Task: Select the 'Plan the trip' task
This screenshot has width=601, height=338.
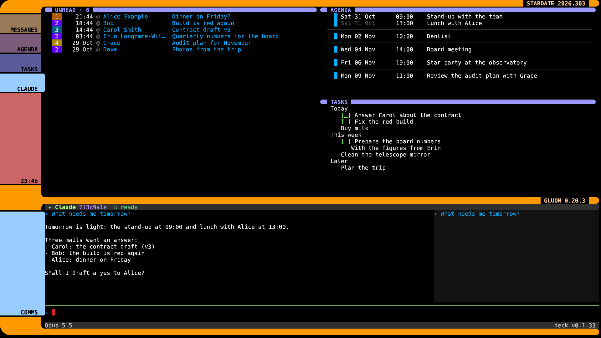Action: (363, 168)
